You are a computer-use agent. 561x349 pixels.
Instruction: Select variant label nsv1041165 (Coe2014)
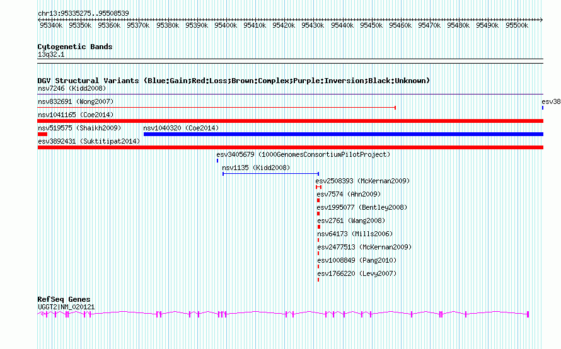click(76, 115)
